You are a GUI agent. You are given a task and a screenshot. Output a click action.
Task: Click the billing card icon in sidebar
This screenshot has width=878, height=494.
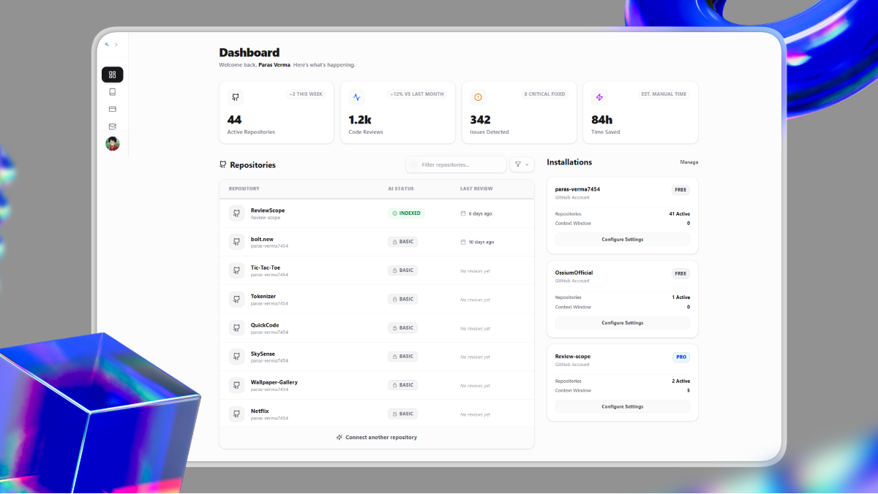point(112,109)
